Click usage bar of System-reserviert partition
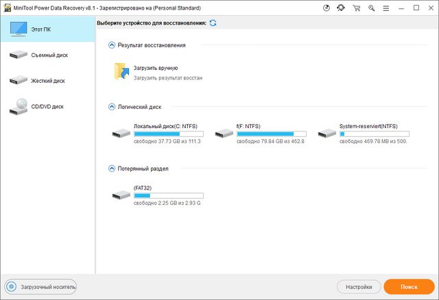Viewport: 439px width, 300px height. click(375, 134)
